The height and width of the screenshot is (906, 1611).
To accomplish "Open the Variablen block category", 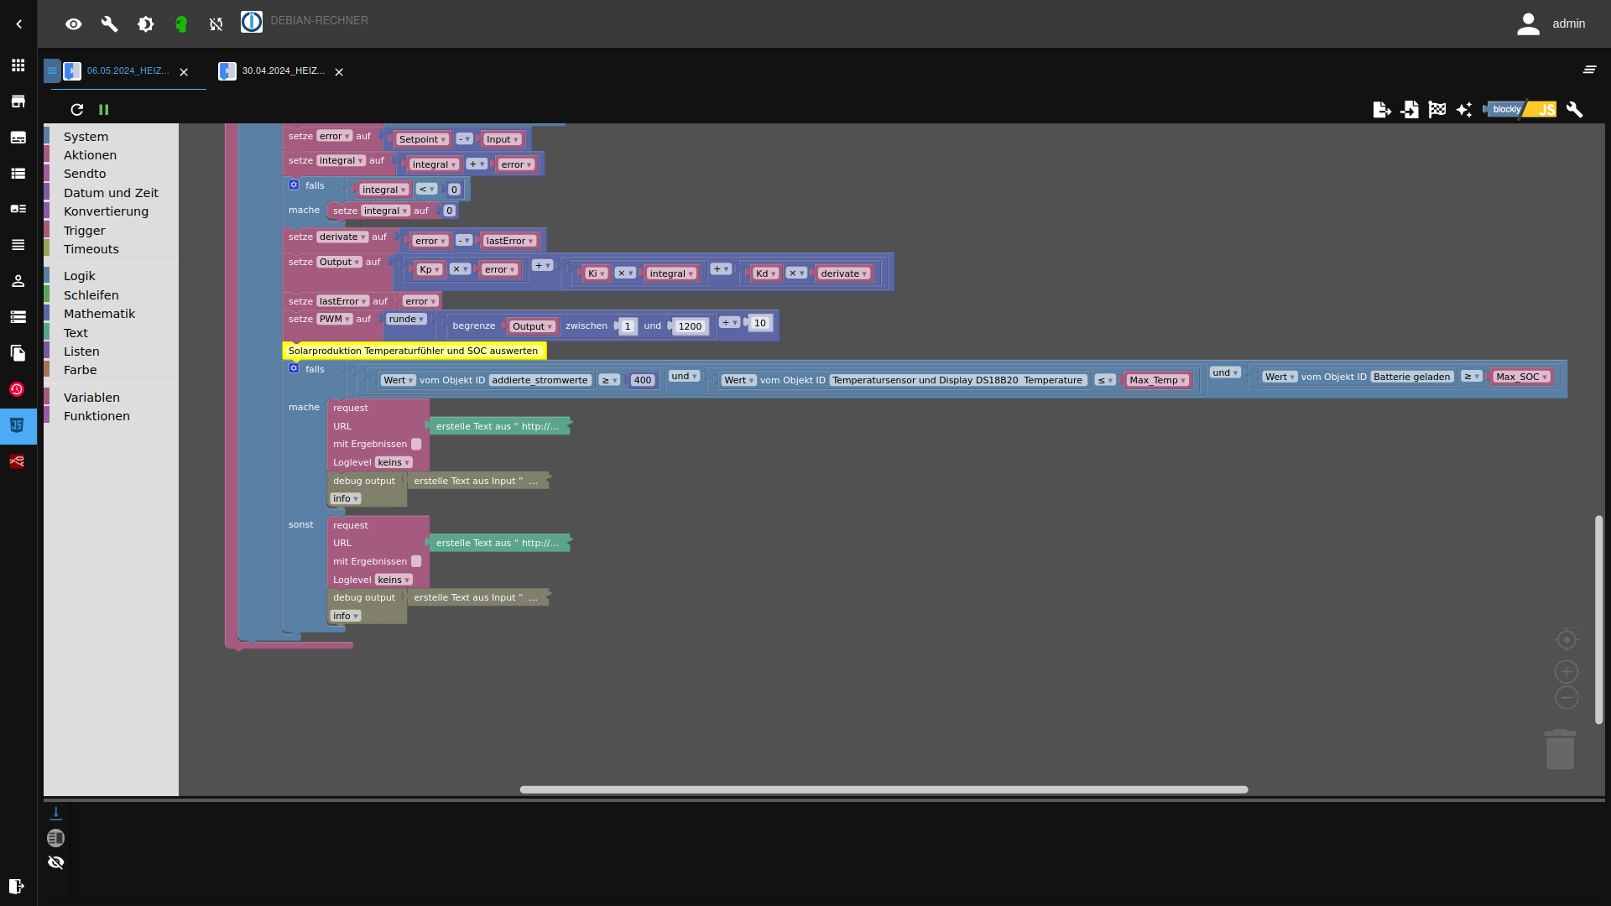I will [91, 398].
